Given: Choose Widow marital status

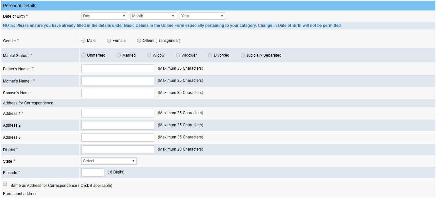Looking at the screenshot, I should pos(149,55).
